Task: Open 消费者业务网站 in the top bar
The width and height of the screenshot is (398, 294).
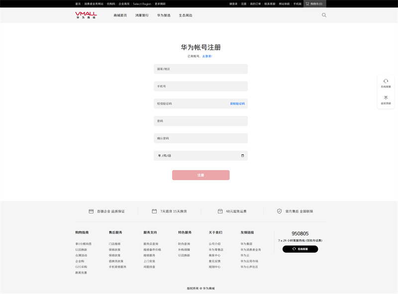Action: (94, 4)
